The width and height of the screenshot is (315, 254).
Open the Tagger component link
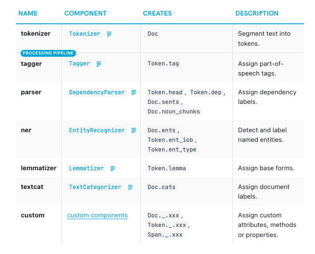[80, 64]
